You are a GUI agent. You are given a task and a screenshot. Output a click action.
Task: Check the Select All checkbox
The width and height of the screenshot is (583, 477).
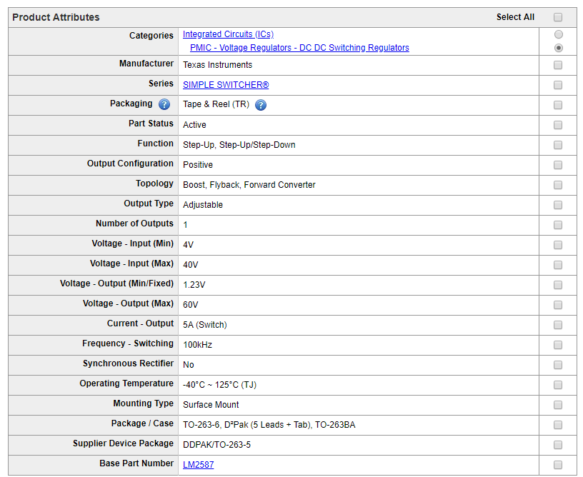point(558,17)
